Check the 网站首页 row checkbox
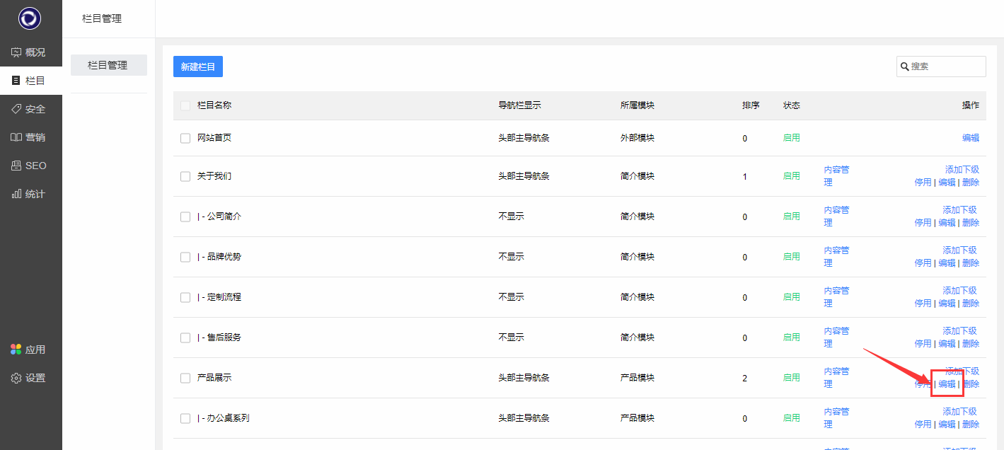 coord(185,138)
